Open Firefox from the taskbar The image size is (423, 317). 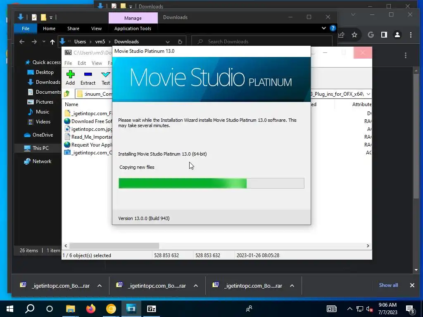(x=91, y=309)
